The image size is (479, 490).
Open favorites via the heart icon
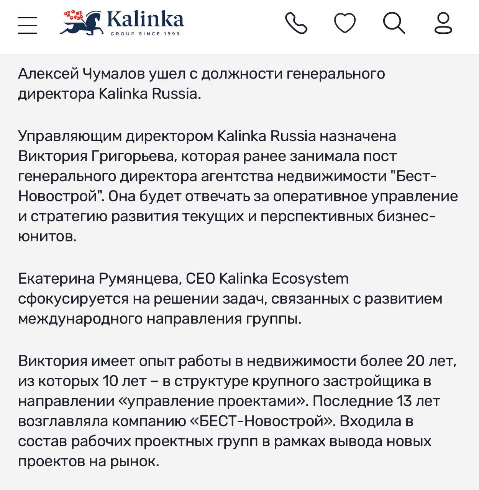[x=345, y=23]
